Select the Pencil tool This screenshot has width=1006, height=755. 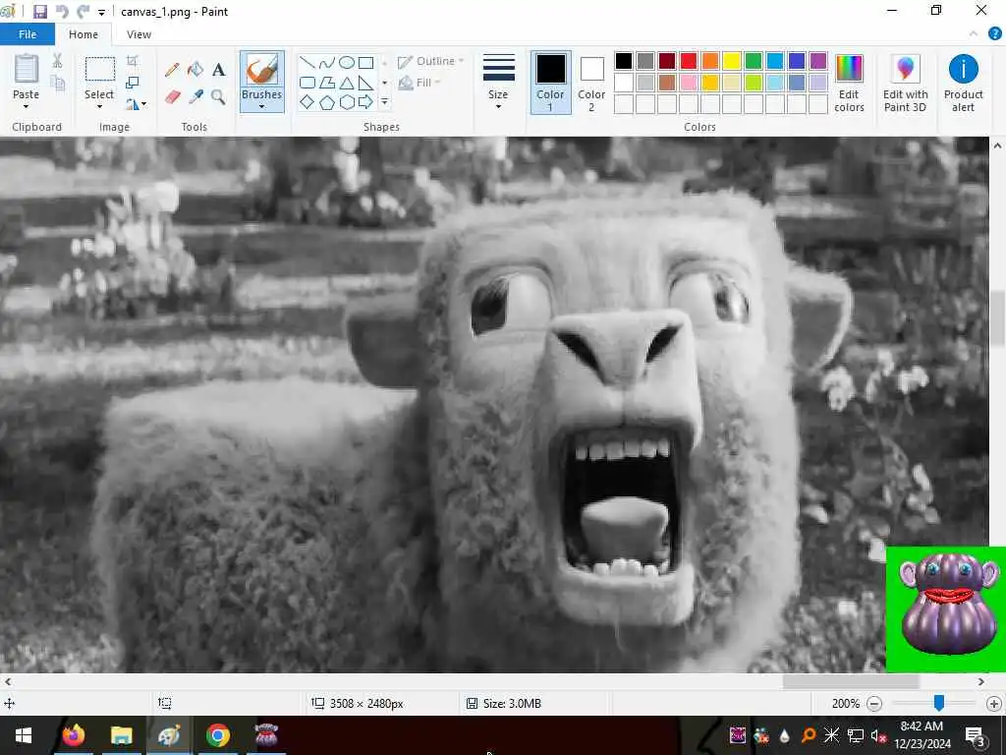[172, 70]
